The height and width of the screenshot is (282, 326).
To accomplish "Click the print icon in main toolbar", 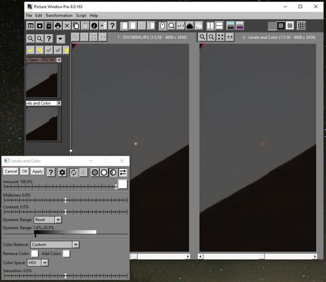I will pyautogui.click(x=58, y=25).
